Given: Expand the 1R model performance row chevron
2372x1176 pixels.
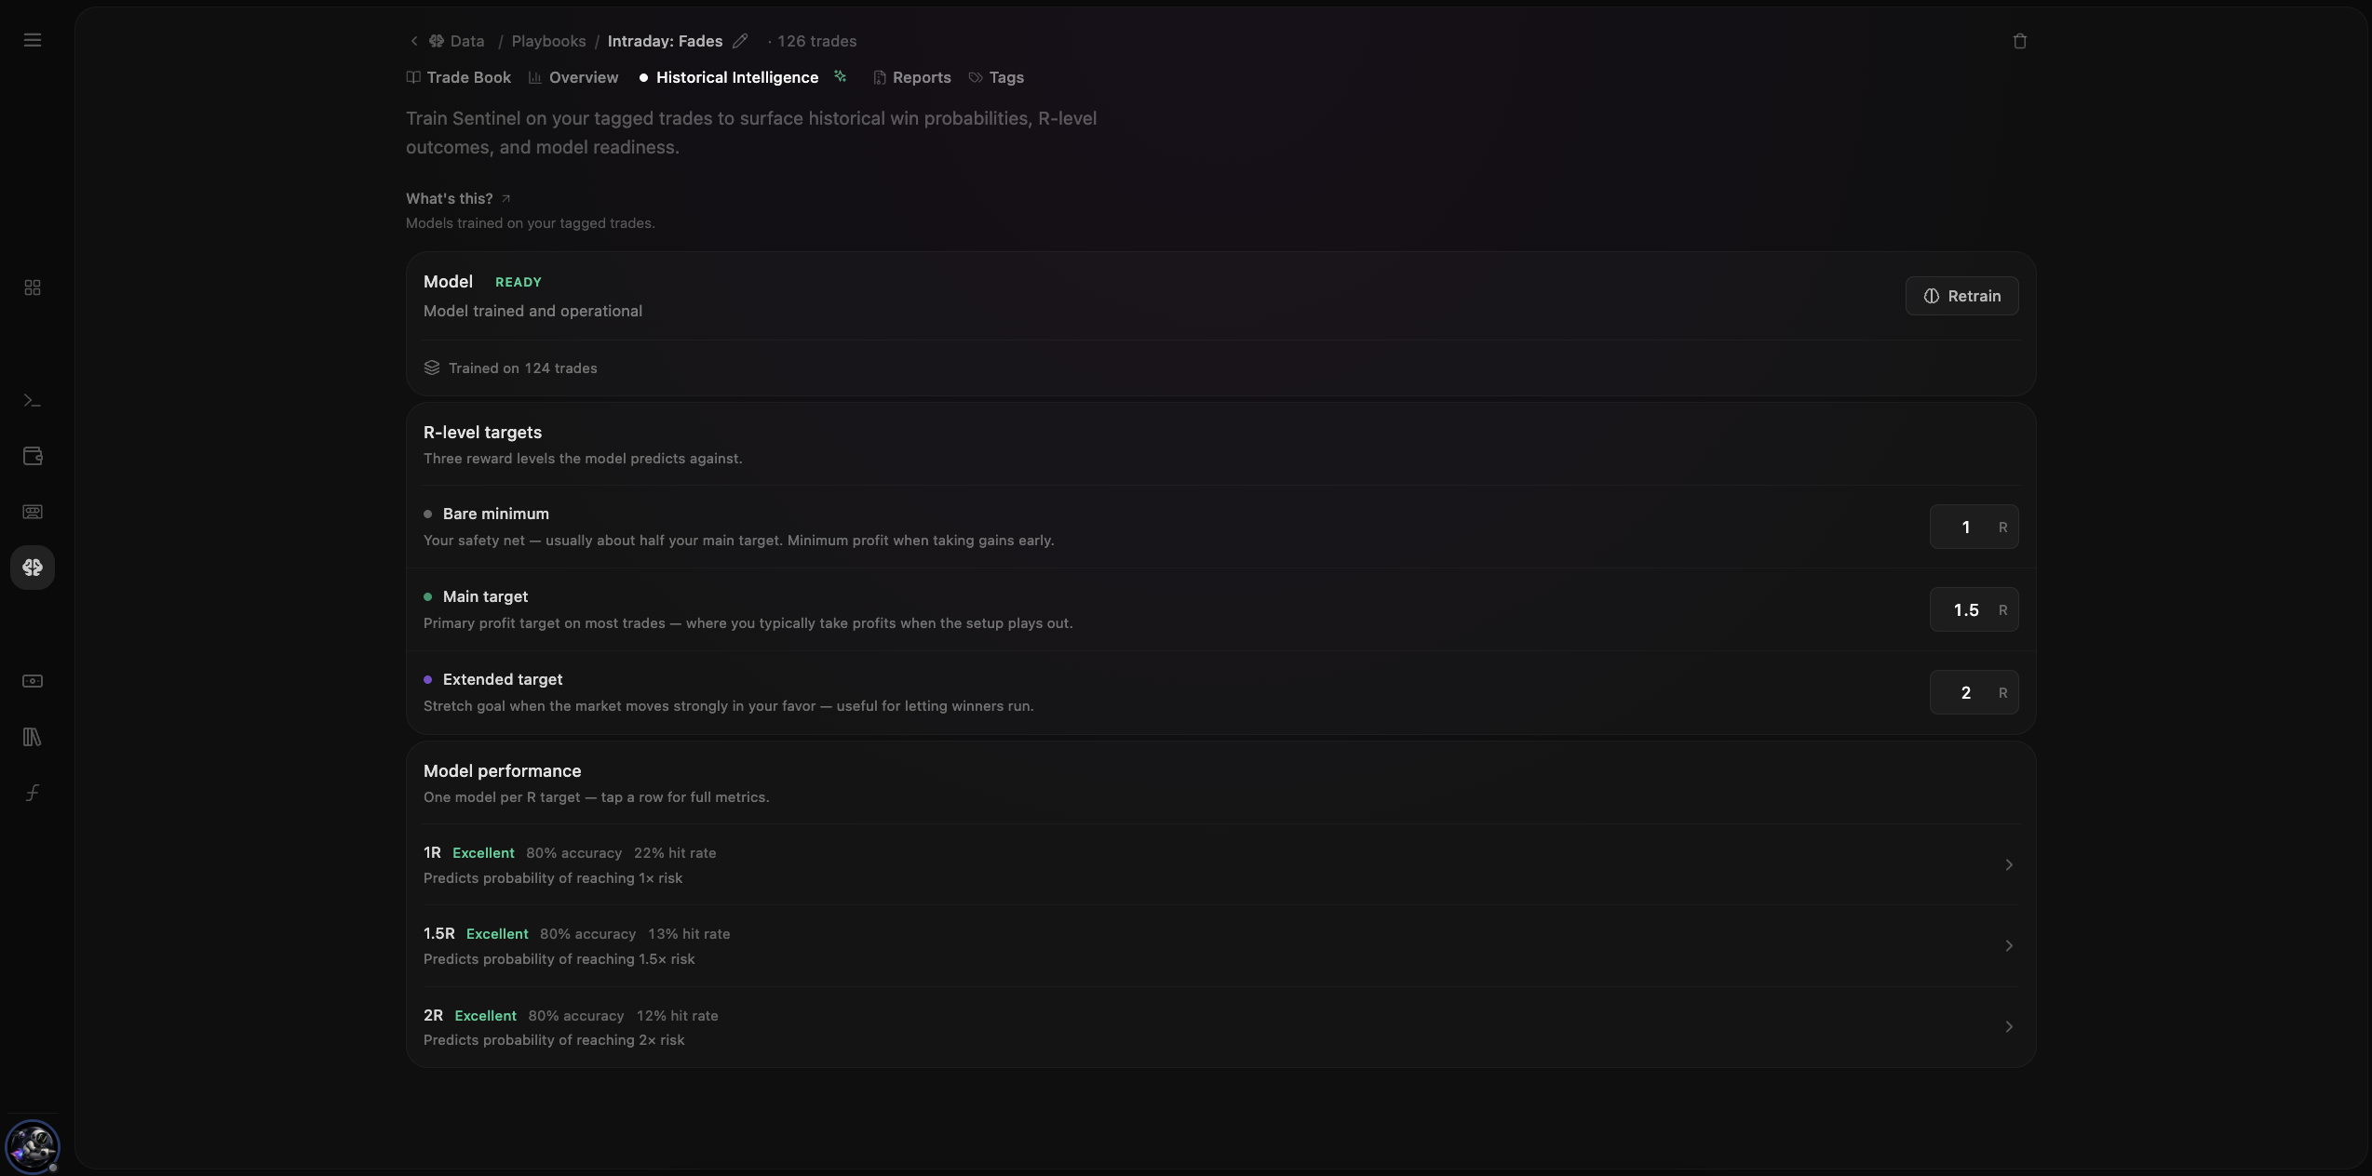Looking at the screenshot, I should tap(2008, 865).
